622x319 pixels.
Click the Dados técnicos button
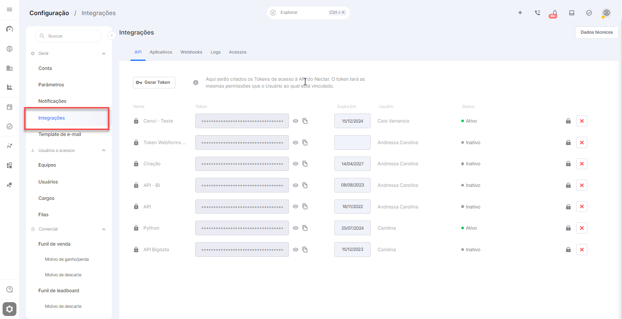pos(597,32)
